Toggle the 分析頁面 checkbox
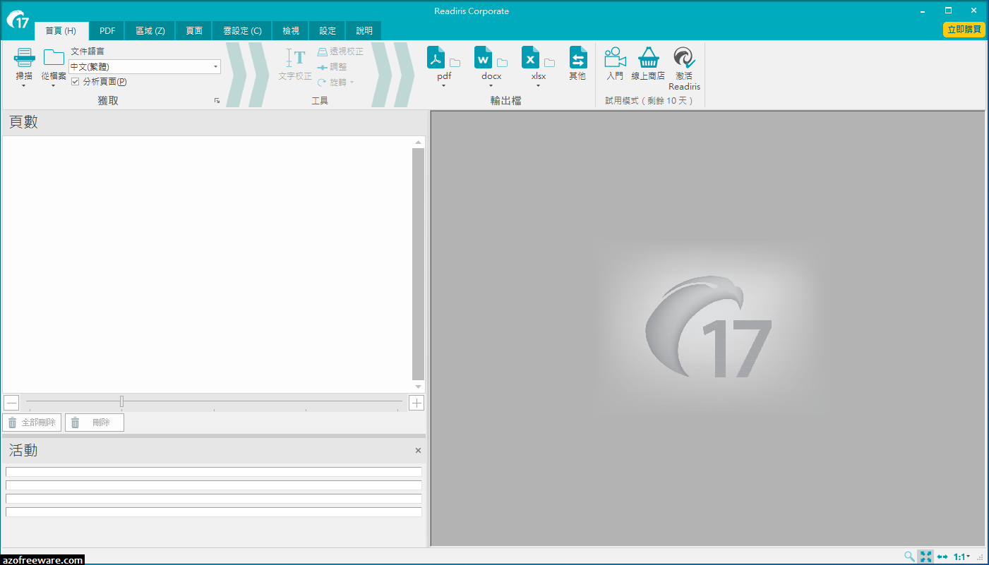Image resolution: width=989 pixels, height=565 pixels. click(x=76, y=82)
